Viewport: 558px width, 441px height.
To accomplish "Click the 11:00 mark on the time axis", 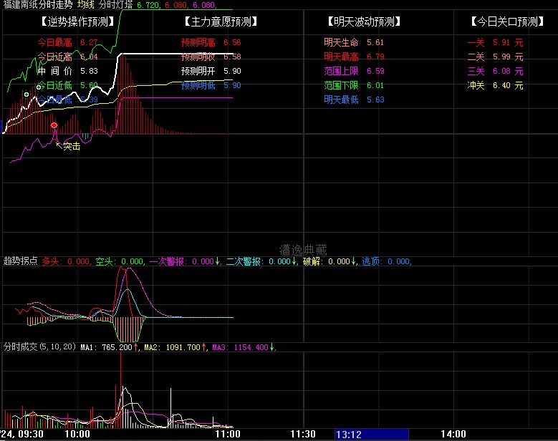I will pyautogui.click(x=228, y=434).
